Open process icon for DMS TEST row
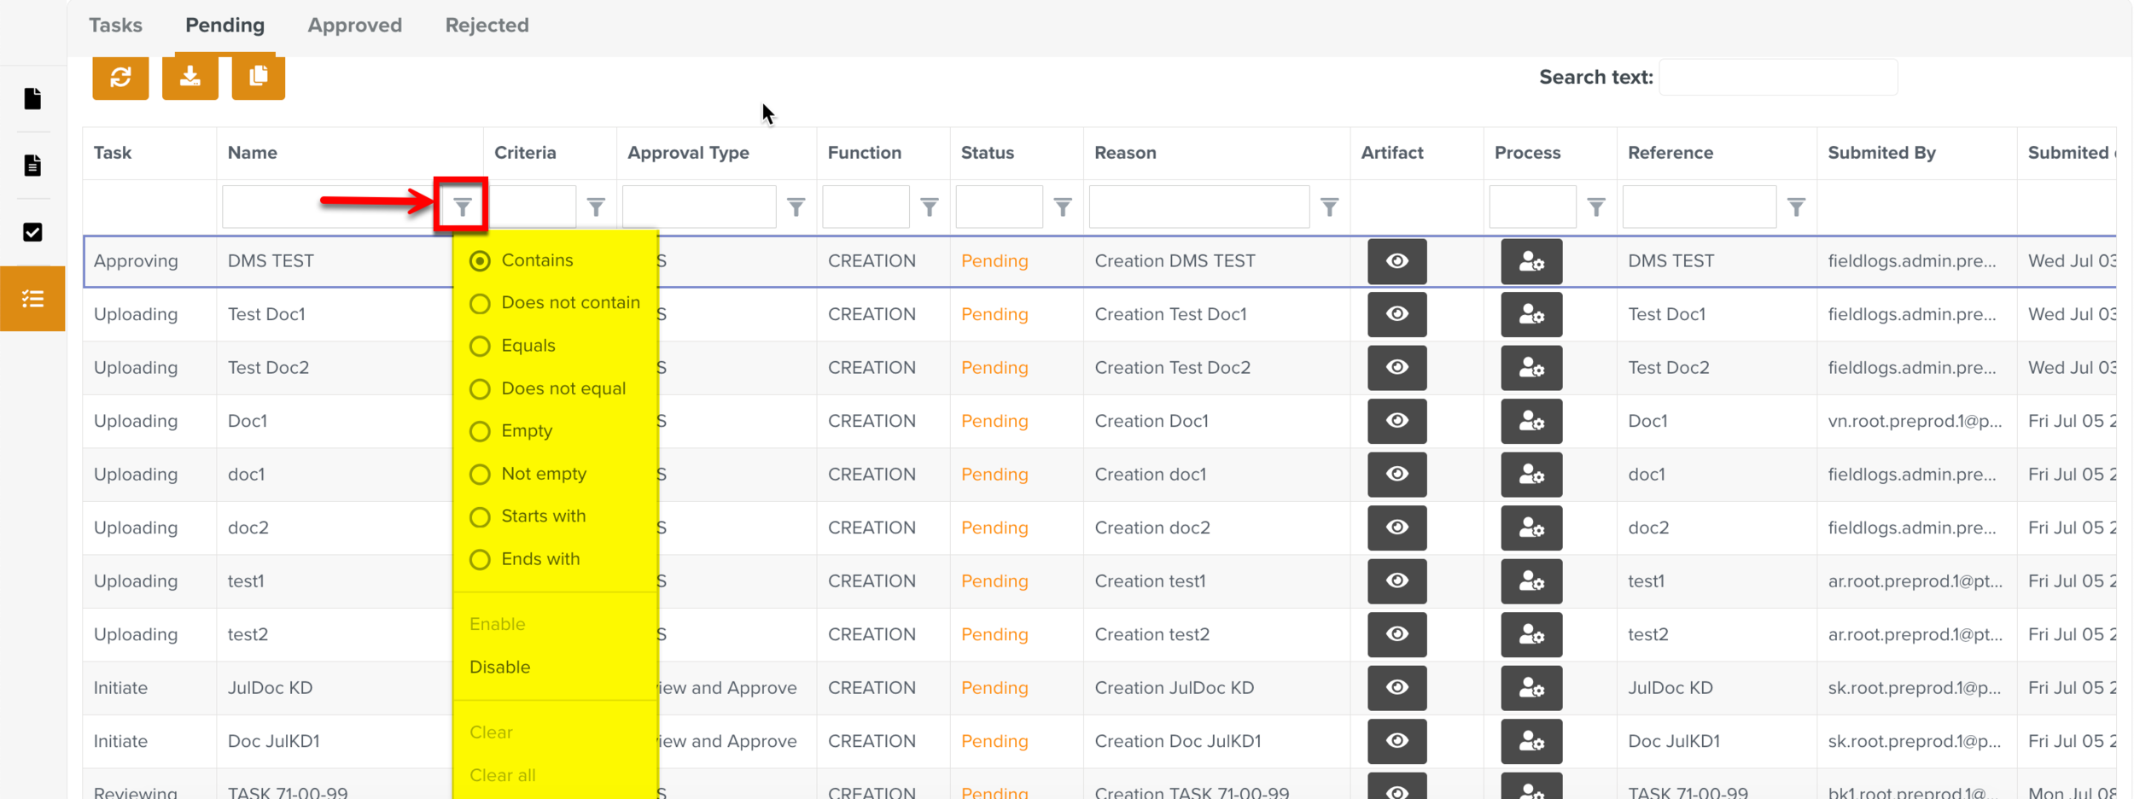Screen dimensions: 2134x799 point(1531,261)
